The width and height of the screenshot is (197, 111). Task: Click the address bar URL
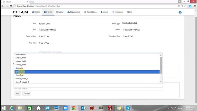38,6
